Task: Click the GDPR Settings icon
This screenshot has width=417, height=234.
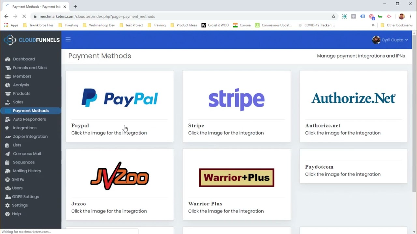Action: click(8, 197)
